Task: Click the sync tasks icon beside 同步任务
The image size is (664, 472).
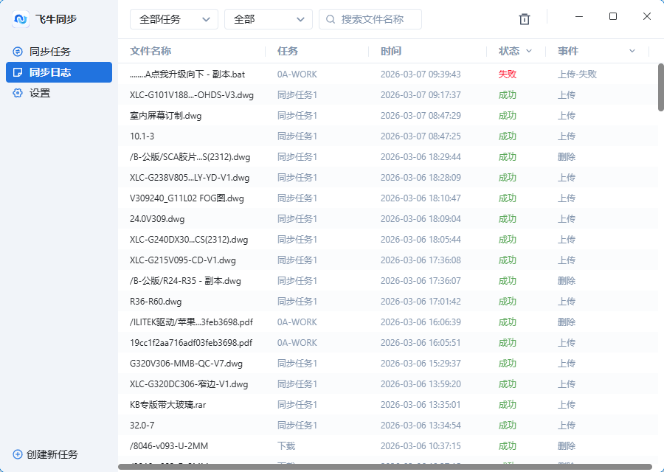Action: 18,52
